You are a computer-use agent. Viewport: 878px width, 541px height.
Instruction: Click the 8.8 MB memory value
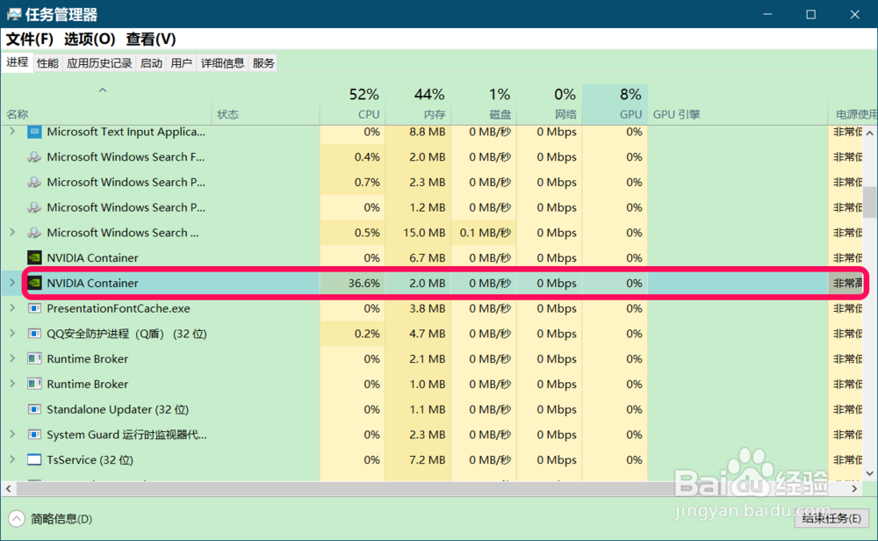(x=428, y=132)
